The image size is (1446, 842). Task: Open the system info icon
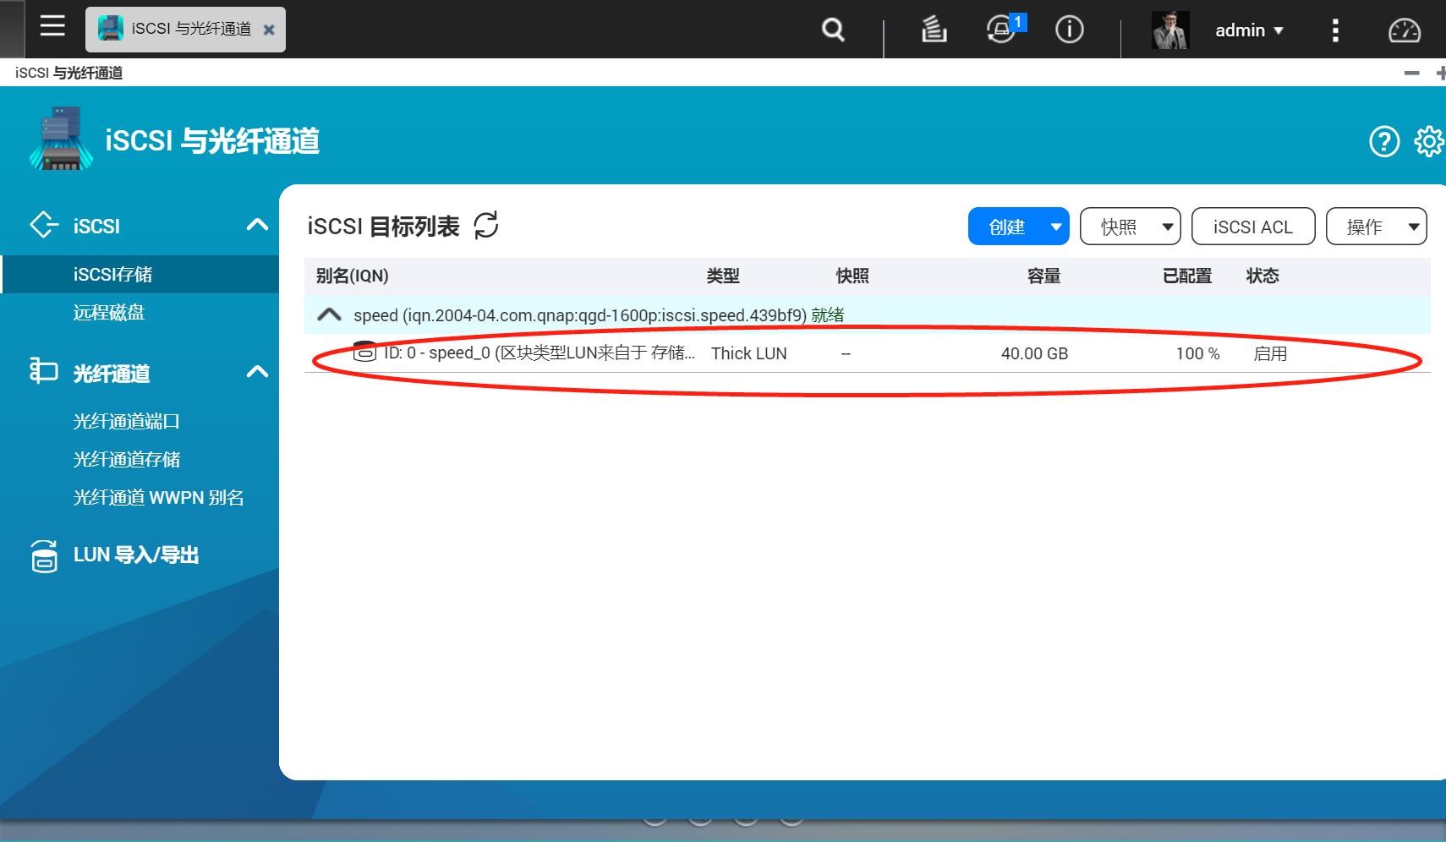pos(1070,30)
